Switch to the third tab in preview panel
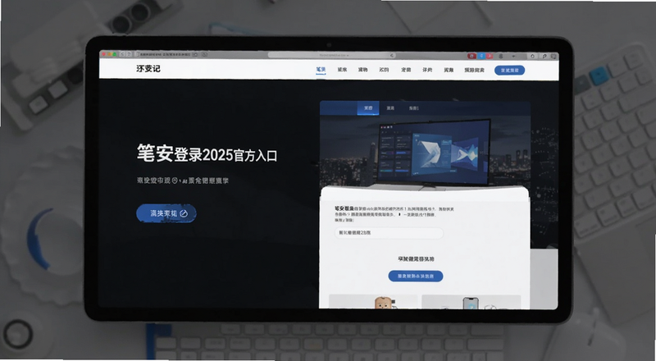The width and height of the screenshot is (656, 361). 413,108
